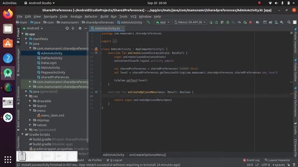Open the Profiler tool window
The image size is (298, 167).
pos(95,160)
